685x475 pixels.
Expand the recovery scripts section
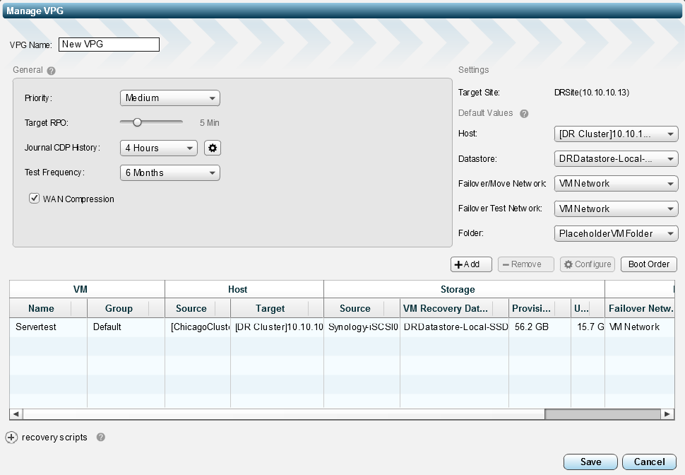11,438
